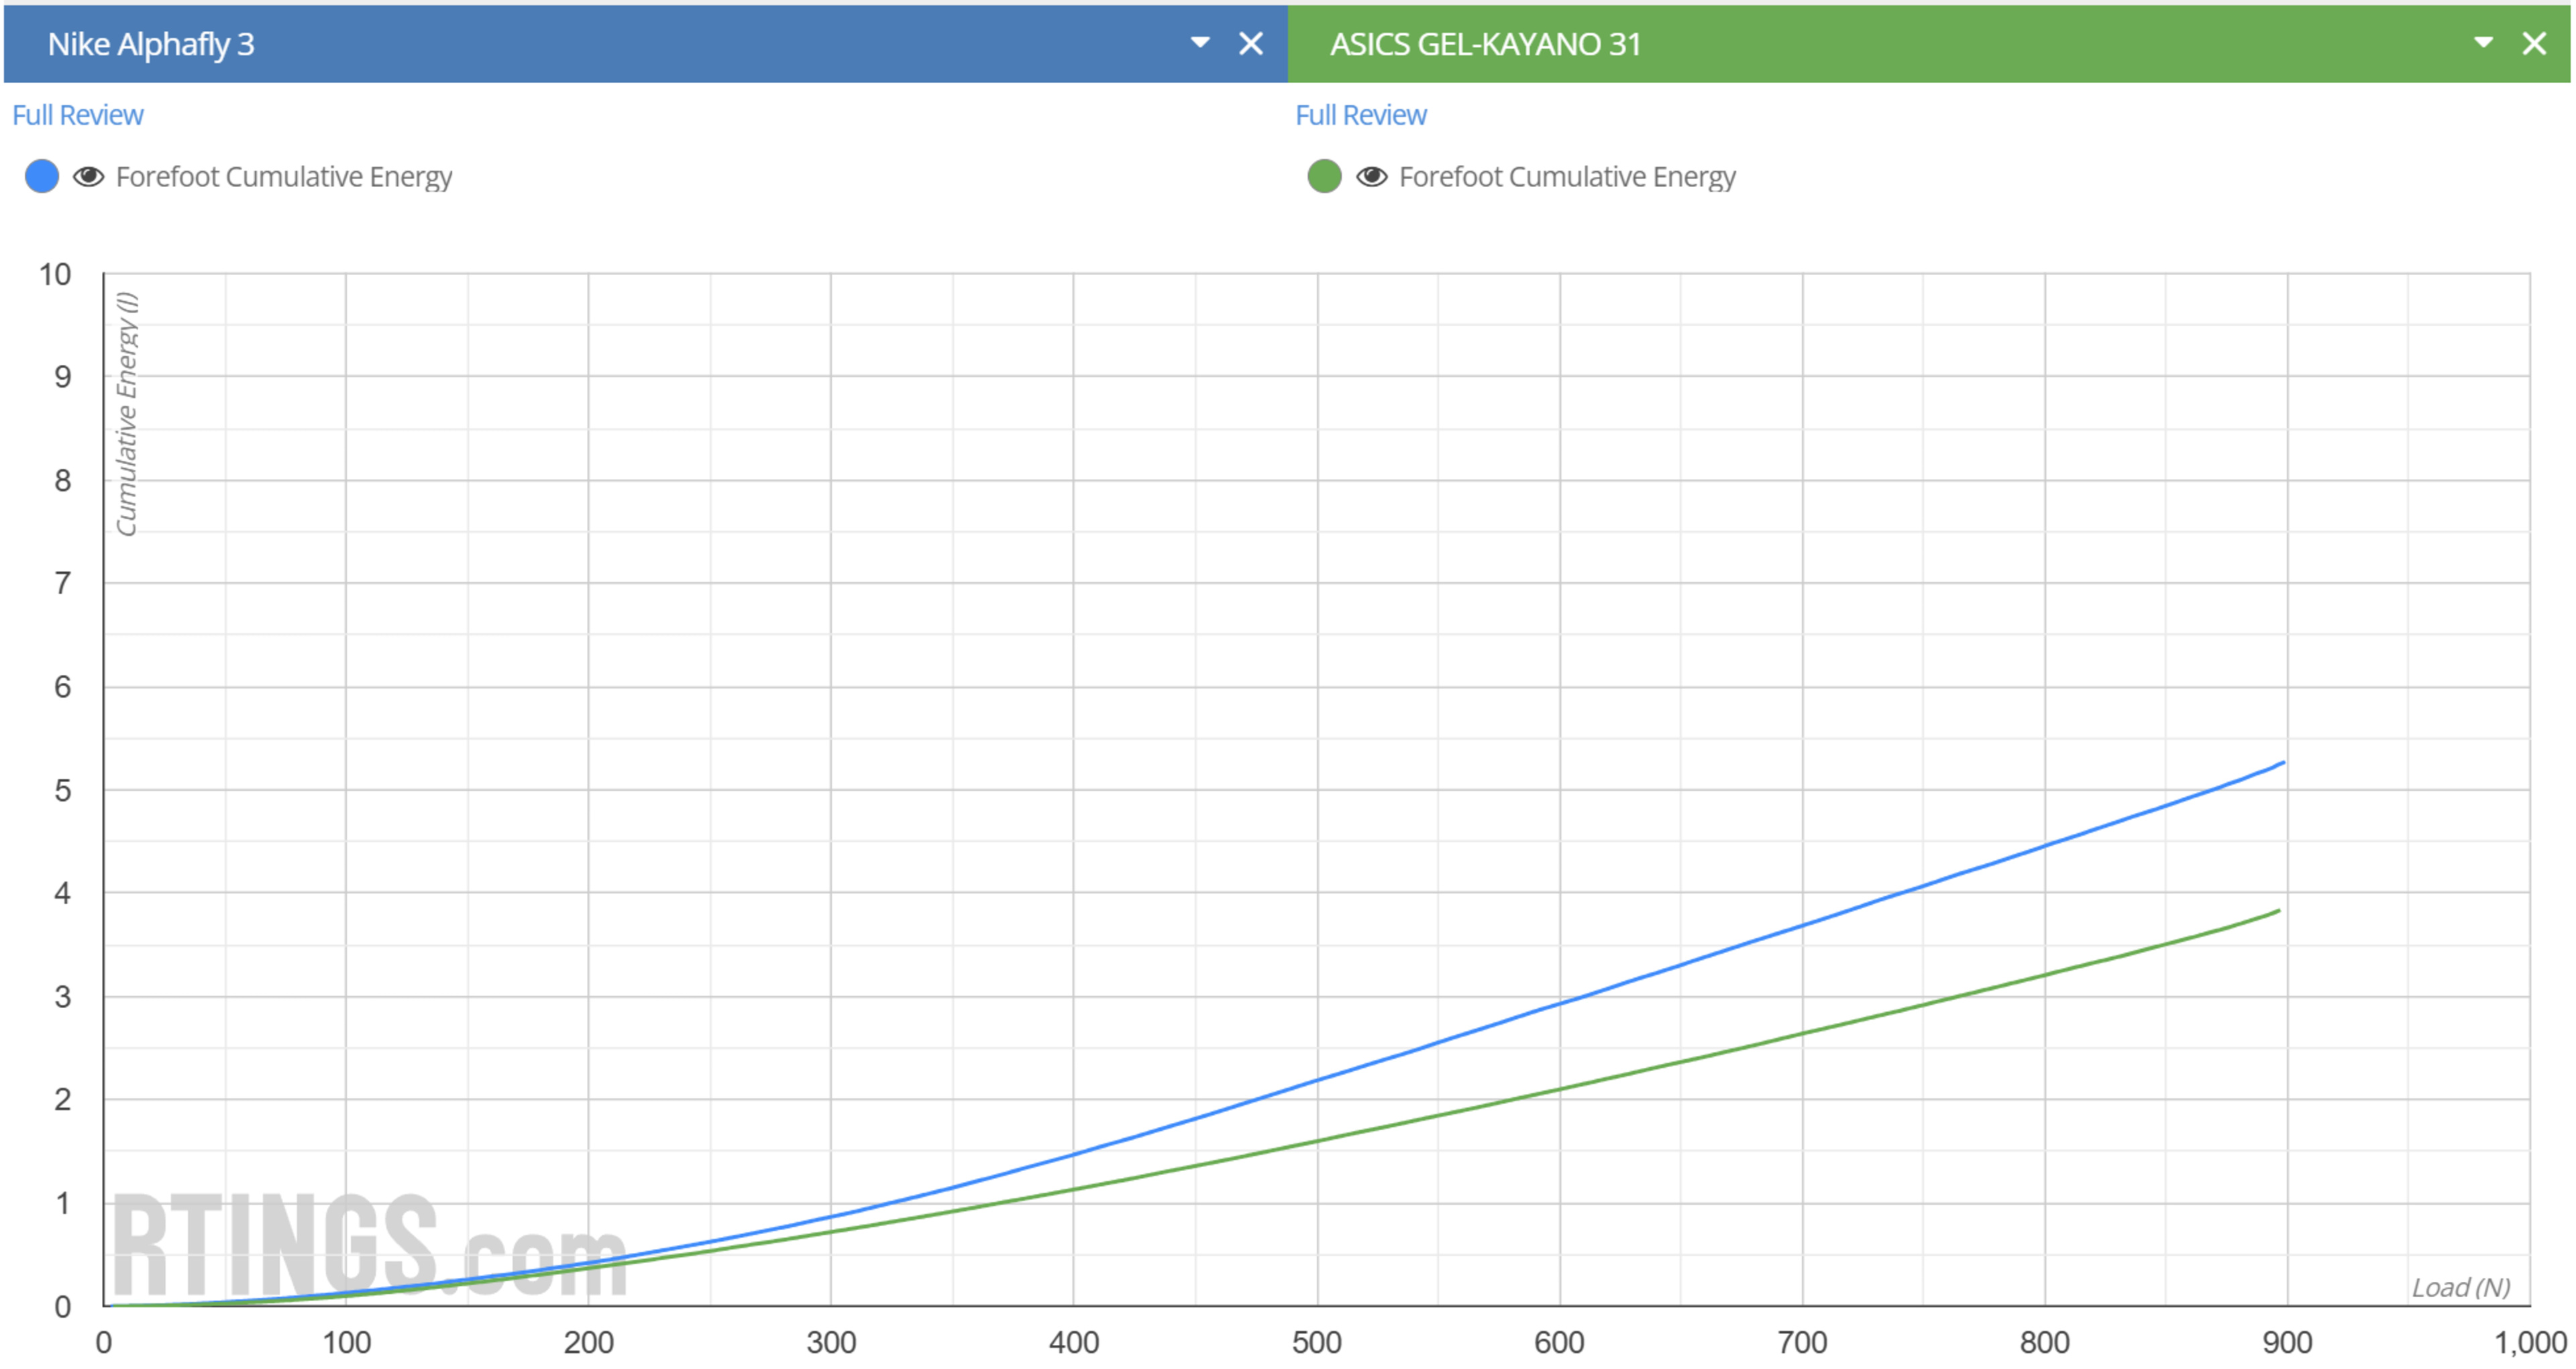Select the ASICS GEL-KAYANO 31 header title
The width and height of the screenshot is (2576, 1369).
point(1485,44)
